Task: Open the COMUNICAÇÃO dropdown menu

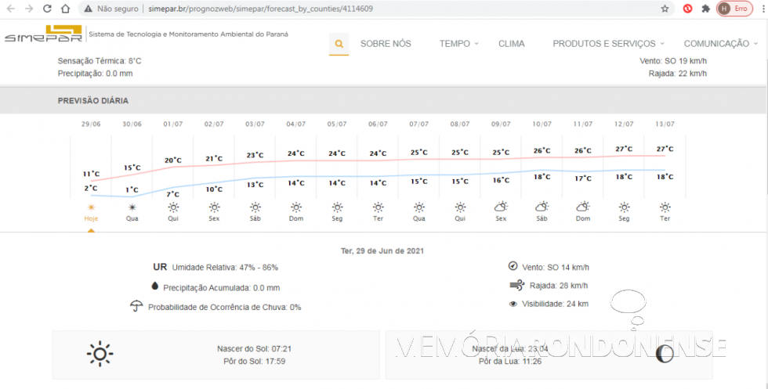Action: pos(720,44)
